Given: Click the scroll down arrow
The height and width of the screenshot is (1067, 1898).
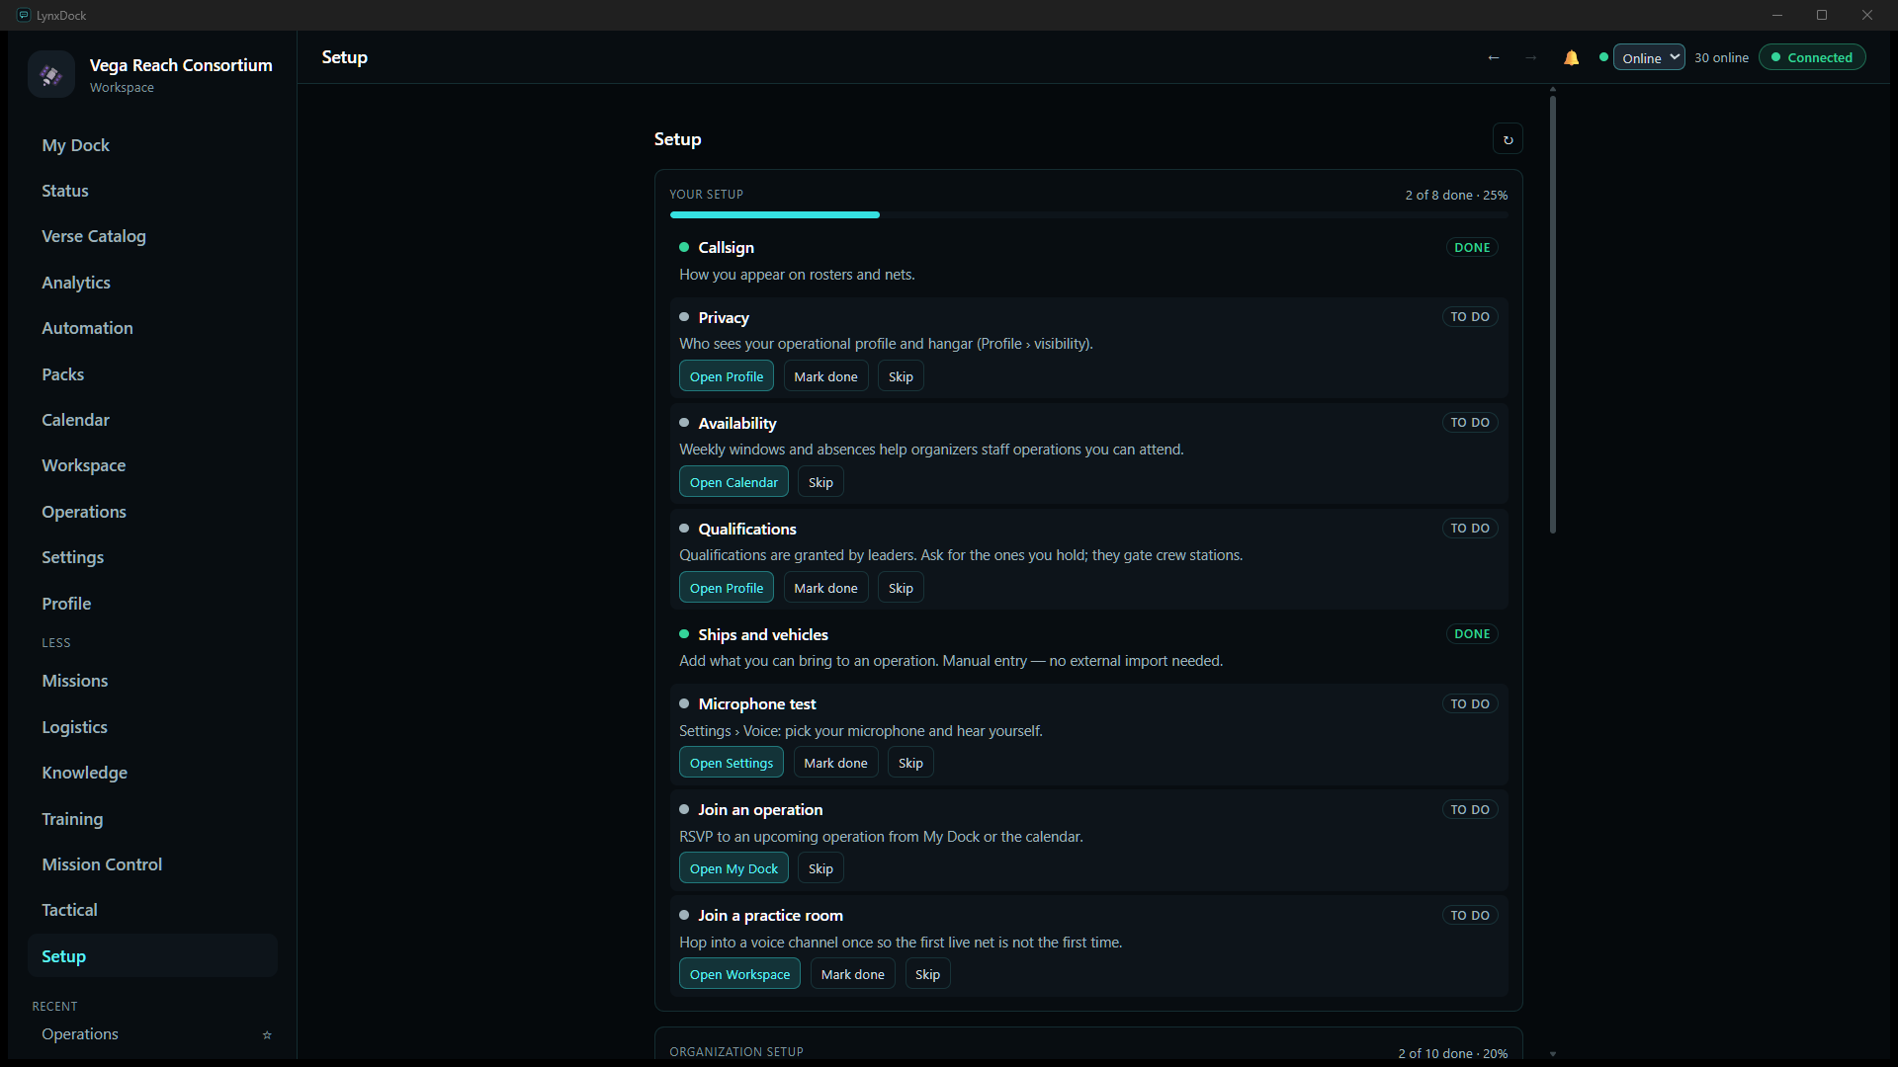Looking at the screenshot, I should pos(1553,1054).
